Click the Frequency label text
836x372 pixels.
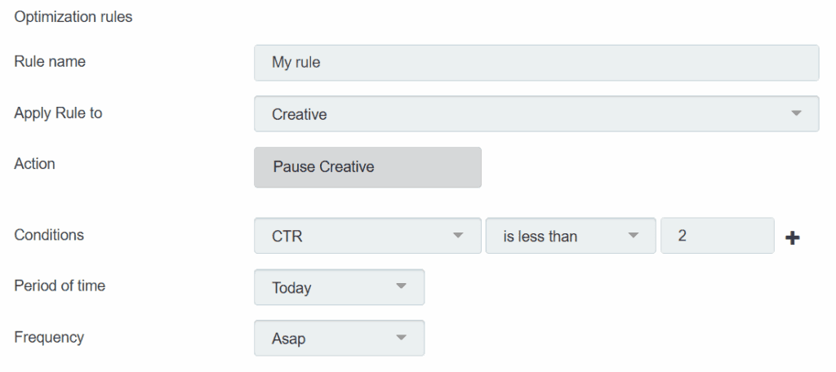[49, 337]
